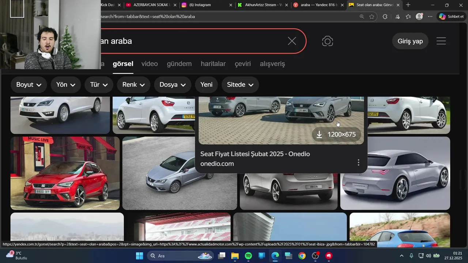Open the Edge profile avatar

pyautogui.click(x=419, y=16)
